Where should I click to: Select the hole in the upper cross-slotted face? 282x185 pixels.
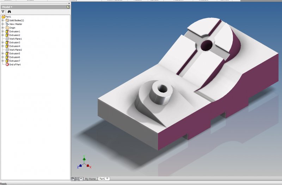[207, 45]
